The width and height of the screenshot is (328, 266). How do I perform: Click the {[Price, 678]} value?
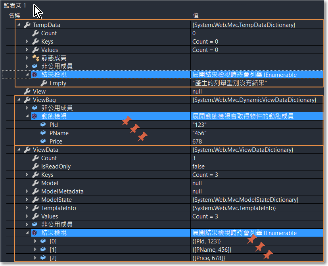(209, 258)
